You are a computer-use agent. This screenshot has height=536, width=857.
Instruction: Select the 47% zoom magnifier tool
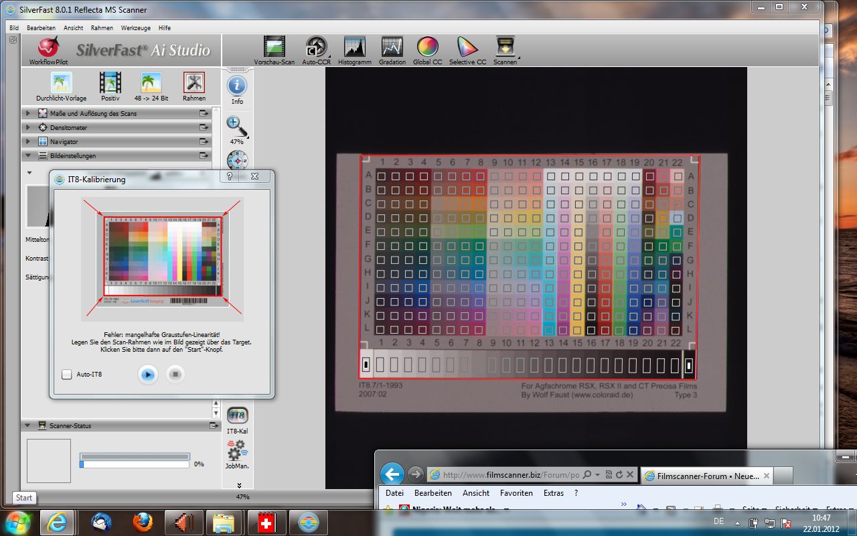click(237, 126)
